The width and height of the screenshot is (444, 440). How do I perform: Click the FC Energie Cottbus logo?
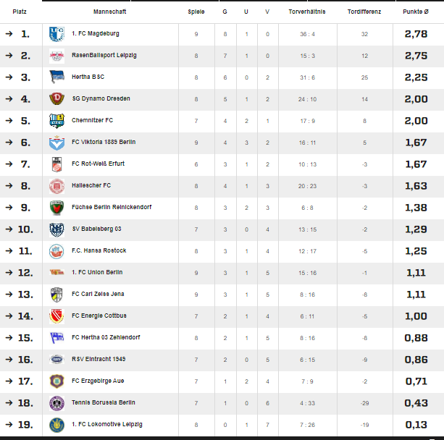tap(56, 316)
